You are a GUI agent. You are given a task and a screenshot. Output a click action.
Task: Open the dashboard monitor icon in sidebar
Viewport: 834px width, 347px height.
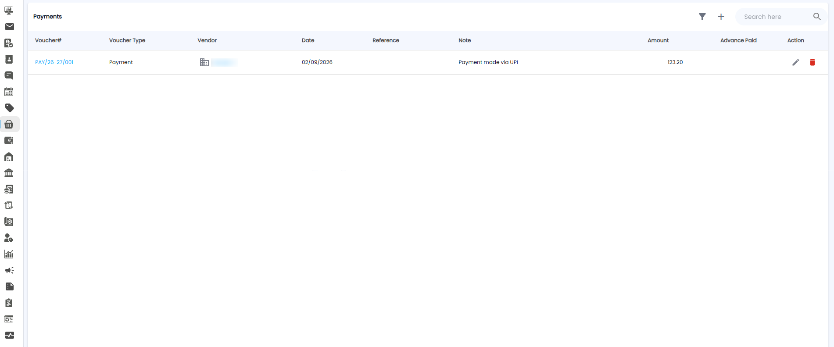click(x=9, y=11)
